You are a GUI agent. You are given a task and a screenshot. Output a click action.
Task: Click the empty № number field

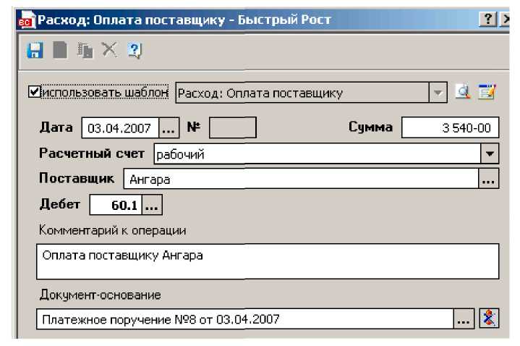tap(233, 127)
